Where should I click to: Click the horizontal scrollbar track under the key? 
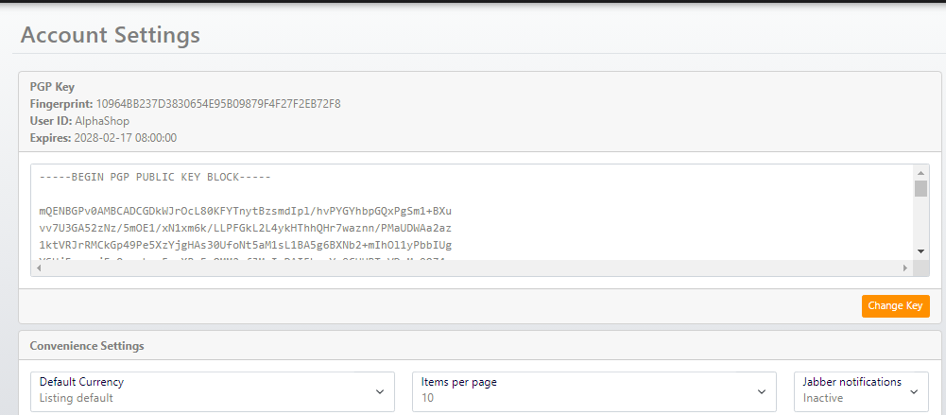pyautogui.click(x=473, y=268)
